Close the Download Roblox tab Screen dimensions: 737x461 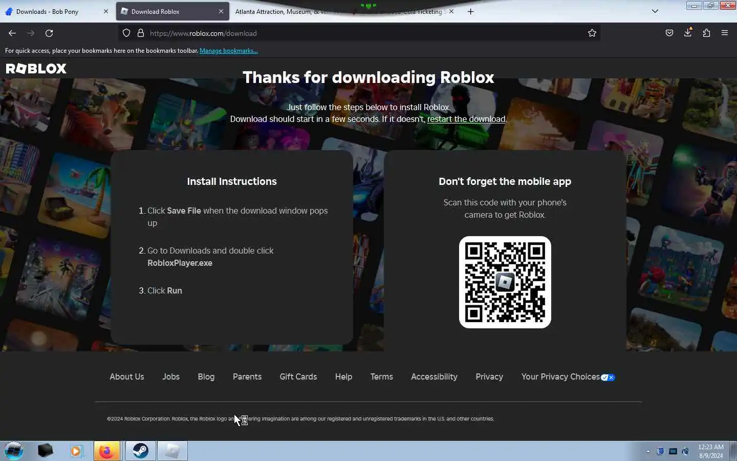pos(221,11)
